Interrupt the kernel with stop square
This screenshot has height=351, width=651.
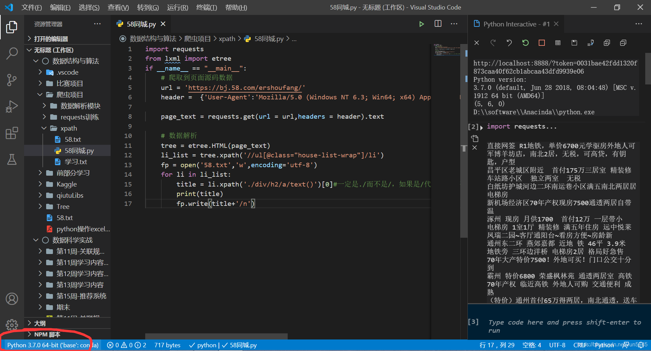tap(542, 43)
